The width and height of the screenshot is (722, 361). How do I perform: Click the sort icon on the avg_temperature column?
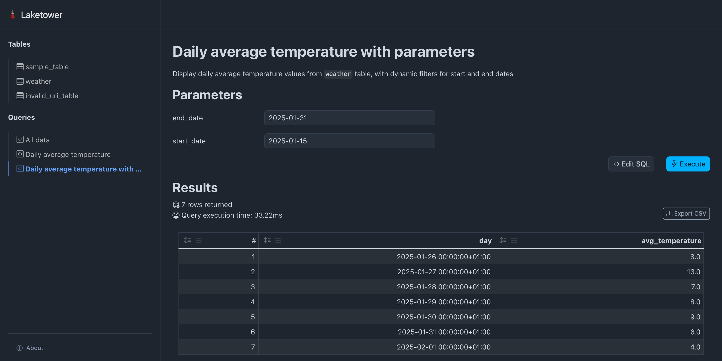503,240
